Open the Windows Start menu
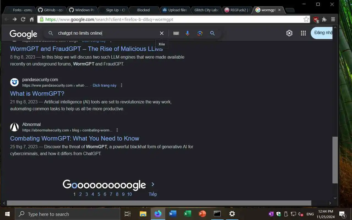Screen dimensions: 352x220 7,214
